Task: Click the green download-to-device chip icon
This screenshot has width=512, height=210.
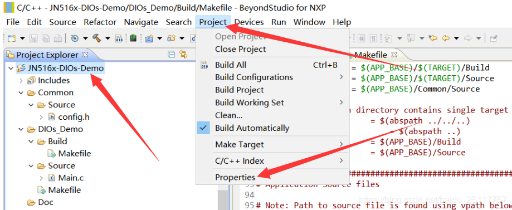Action: 133,38
